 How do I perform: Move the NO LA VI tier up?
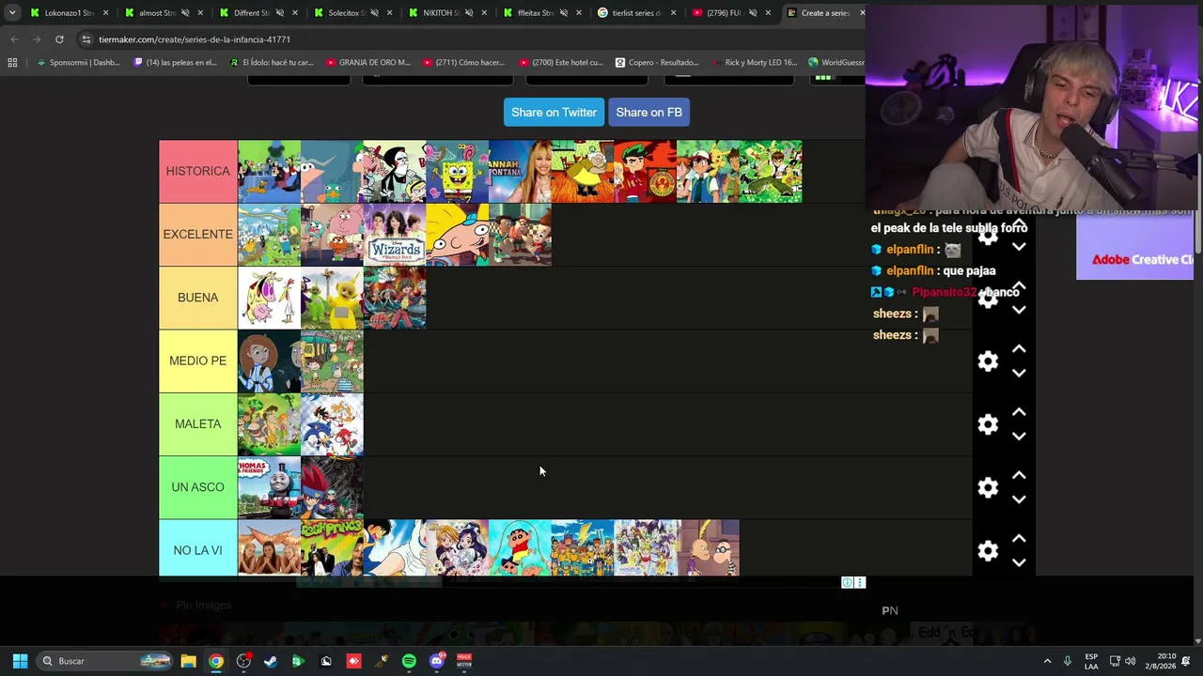tap(1019, 538)
